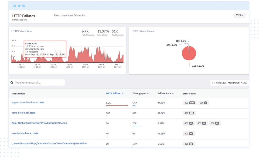Click the '6.7K' Failed Requests stat
259x157 pixels.
point(85,31)
